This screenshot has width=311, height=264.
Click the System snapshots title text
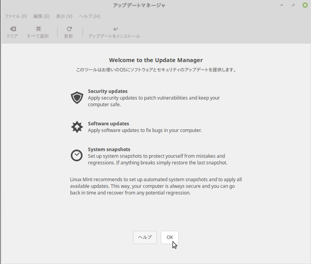pyautogui.click(x=109, y=149)
